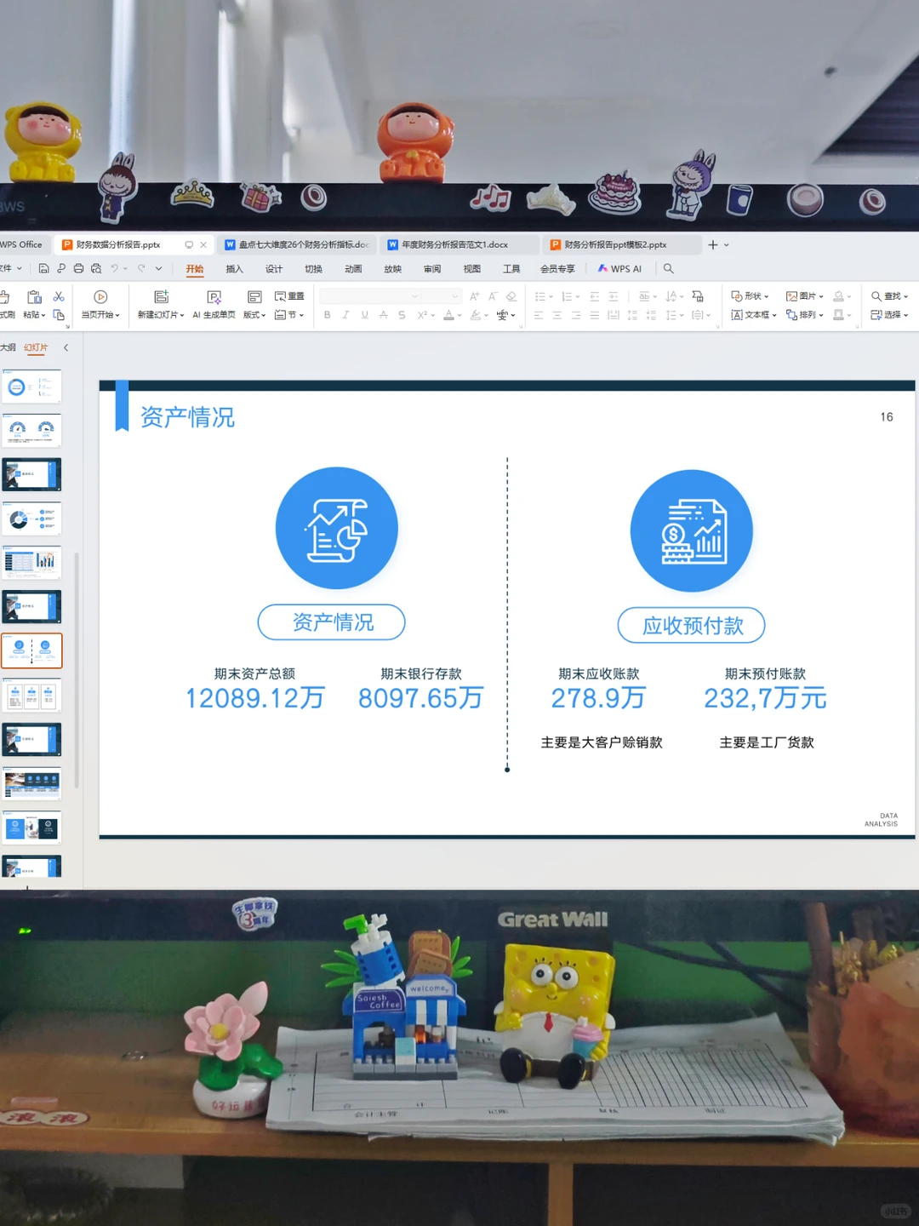Open the 文本框 text box dropdown
The width and height of the screenshot is (919, 1226).
(x=754, y=315)
